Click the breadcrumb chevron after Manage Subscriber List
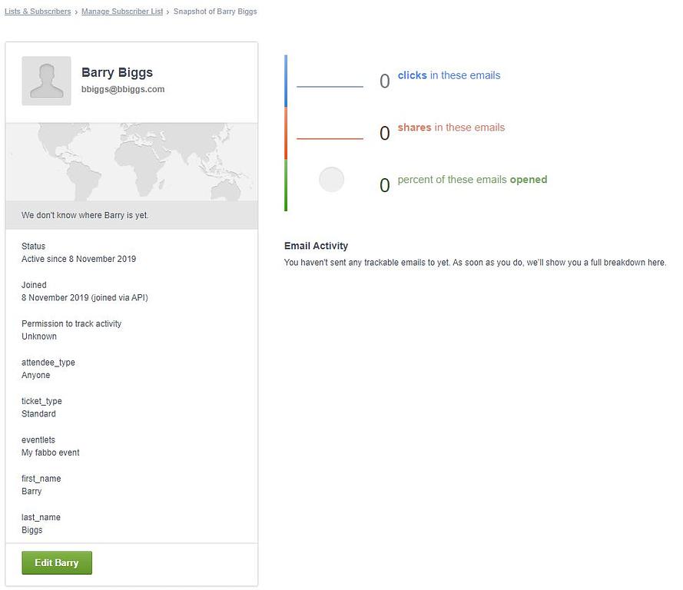This screenshot has height=590, width=683. pyautogui.click(x=168, y=12)
